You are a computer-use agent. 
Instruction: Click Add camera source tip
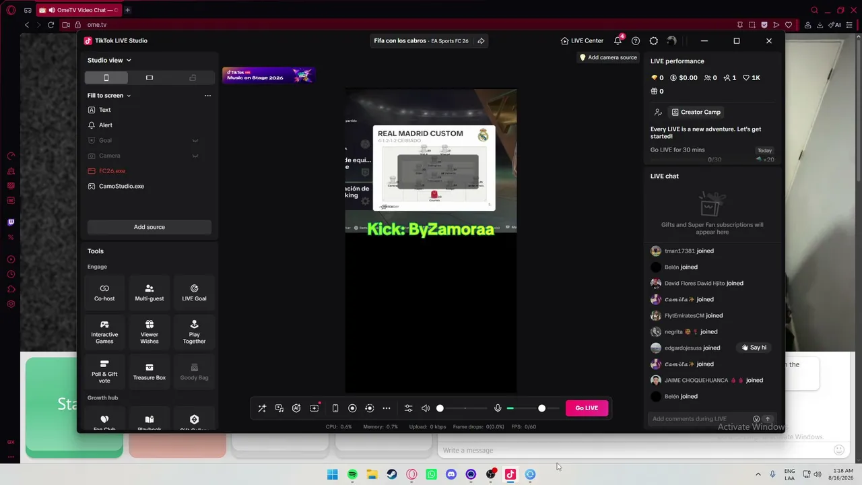tap(608, 57)
